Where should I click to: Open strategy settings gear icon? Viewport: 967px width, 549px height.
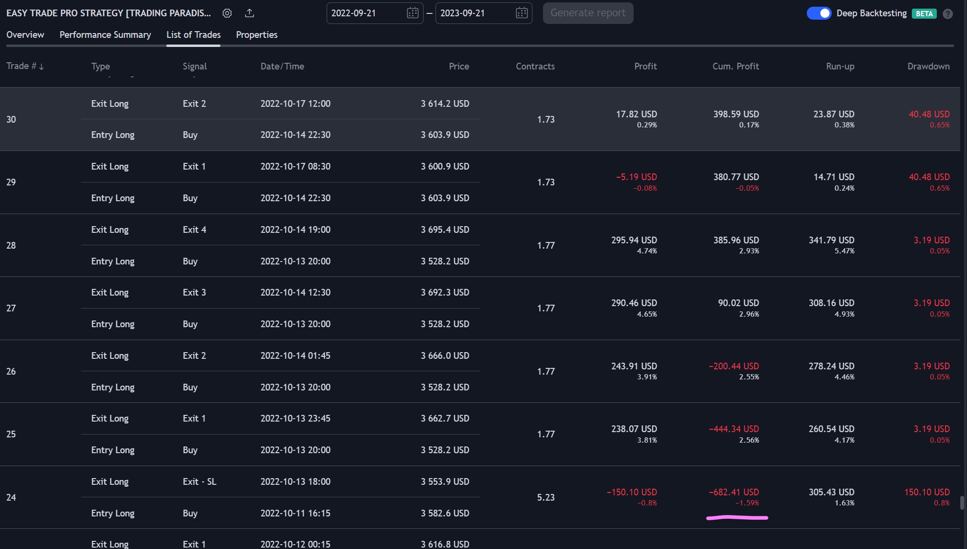coord(227,13)
